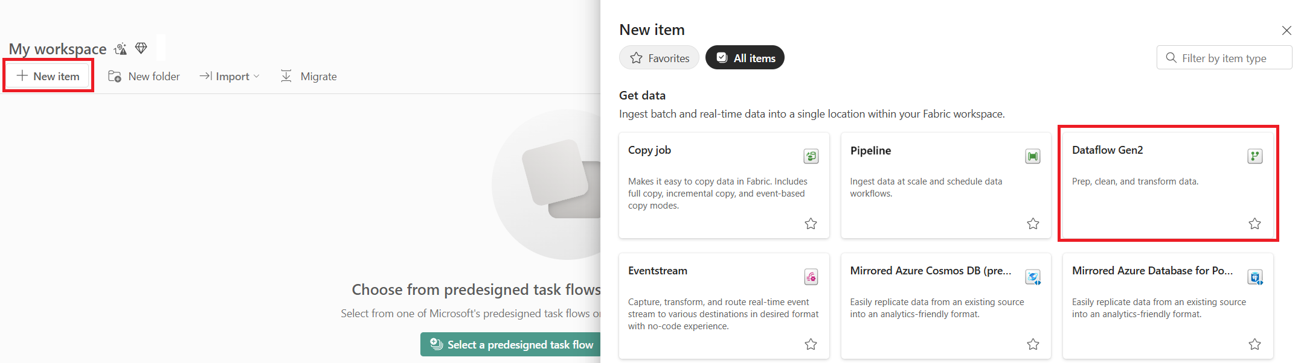The height and width of the screenshot is (363, 1301).
Task: Click the New item button
Action: coord(48,75)
